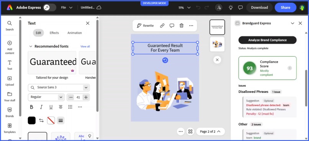Switch to the Animation tab

[x=74, y=33]
